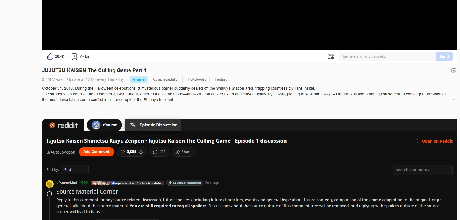Switch to the Episode Discussion tab
The width and height of the screenshot is (460, 220).
click(x=153, y=125)
